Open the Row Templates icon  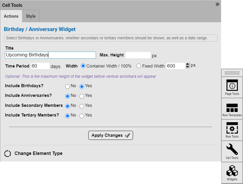click(x=232, y=108)
